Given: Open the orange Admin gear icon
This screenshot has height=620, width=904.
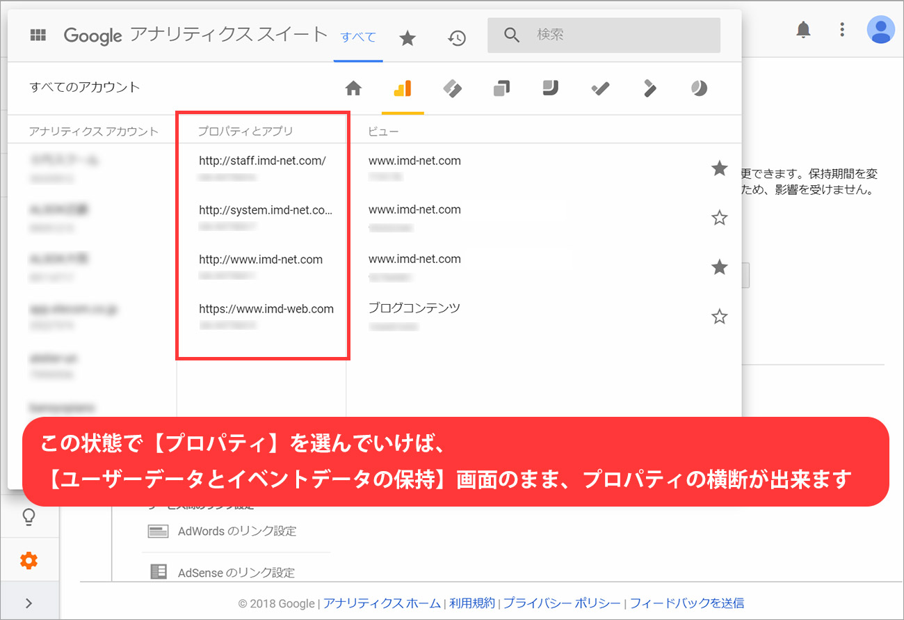Looking at the screenshot, I should [x=29, y=560].
